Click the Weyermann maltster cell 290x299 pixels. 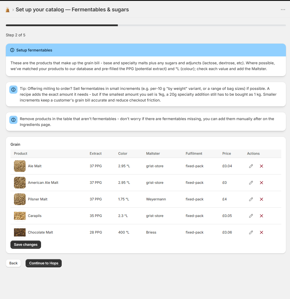156,199
